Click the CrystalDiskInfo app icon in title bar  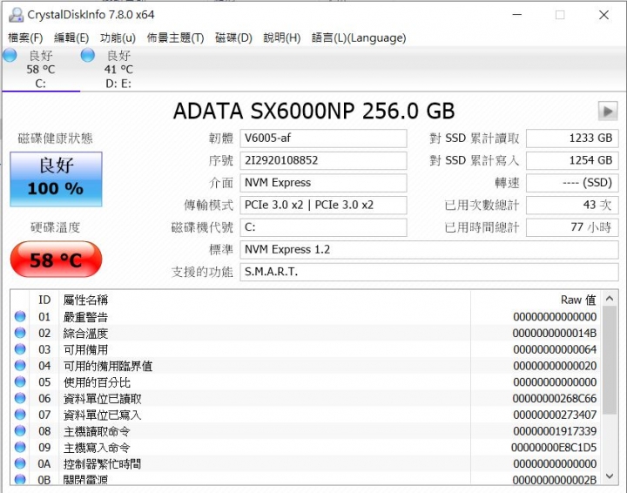pyautogui.click(x=16, y=15)
